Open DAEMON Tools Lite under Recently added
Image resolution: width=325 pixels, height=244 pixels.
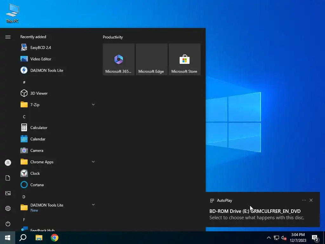[58, 70]
